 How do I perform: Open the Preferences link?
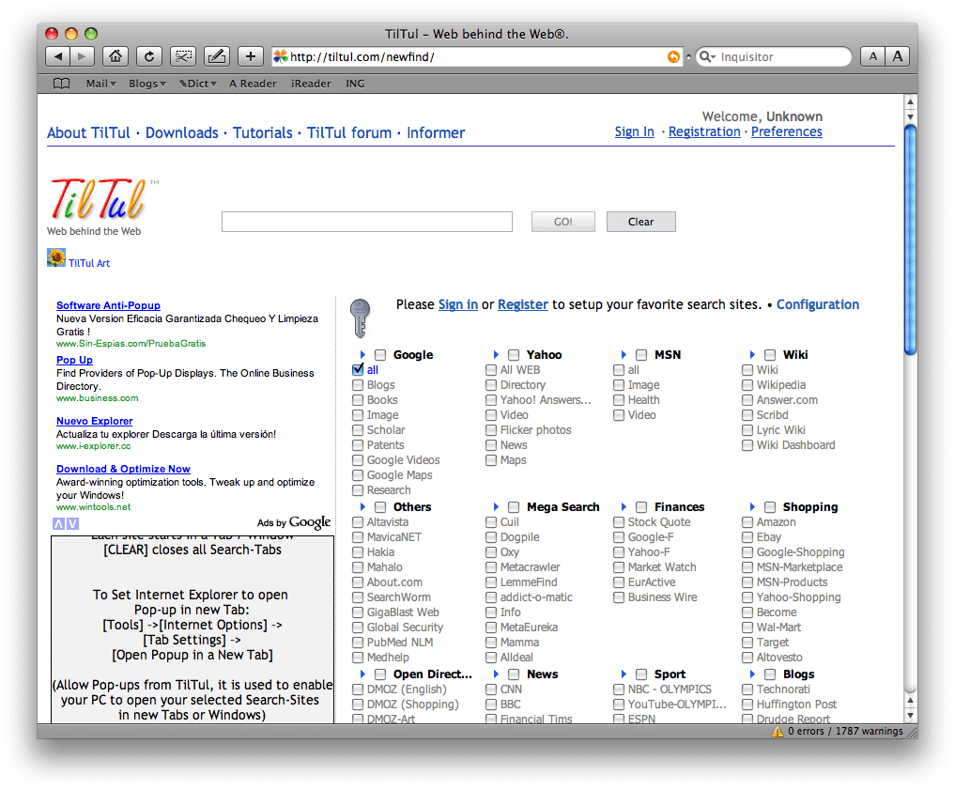786,132
